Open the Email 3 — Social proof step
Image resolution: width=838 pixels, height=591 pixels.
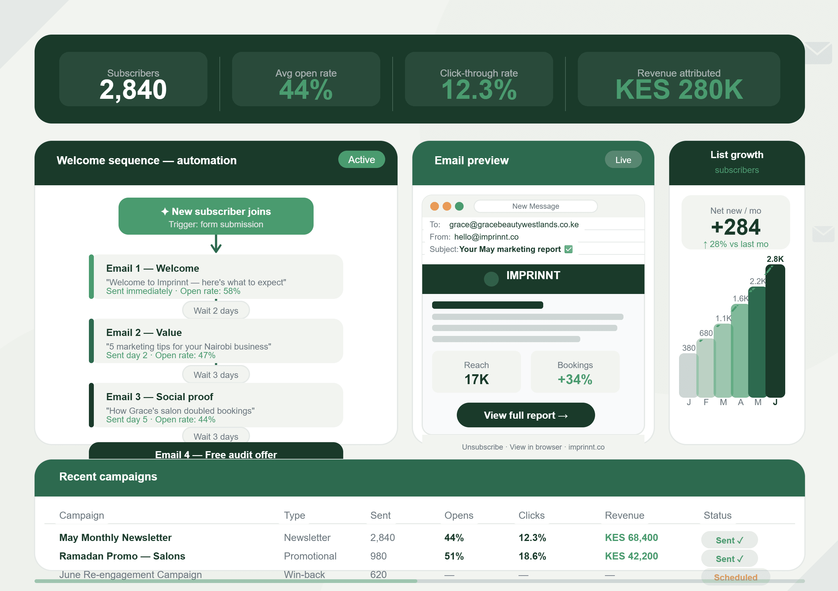click(x=216, y=405)
